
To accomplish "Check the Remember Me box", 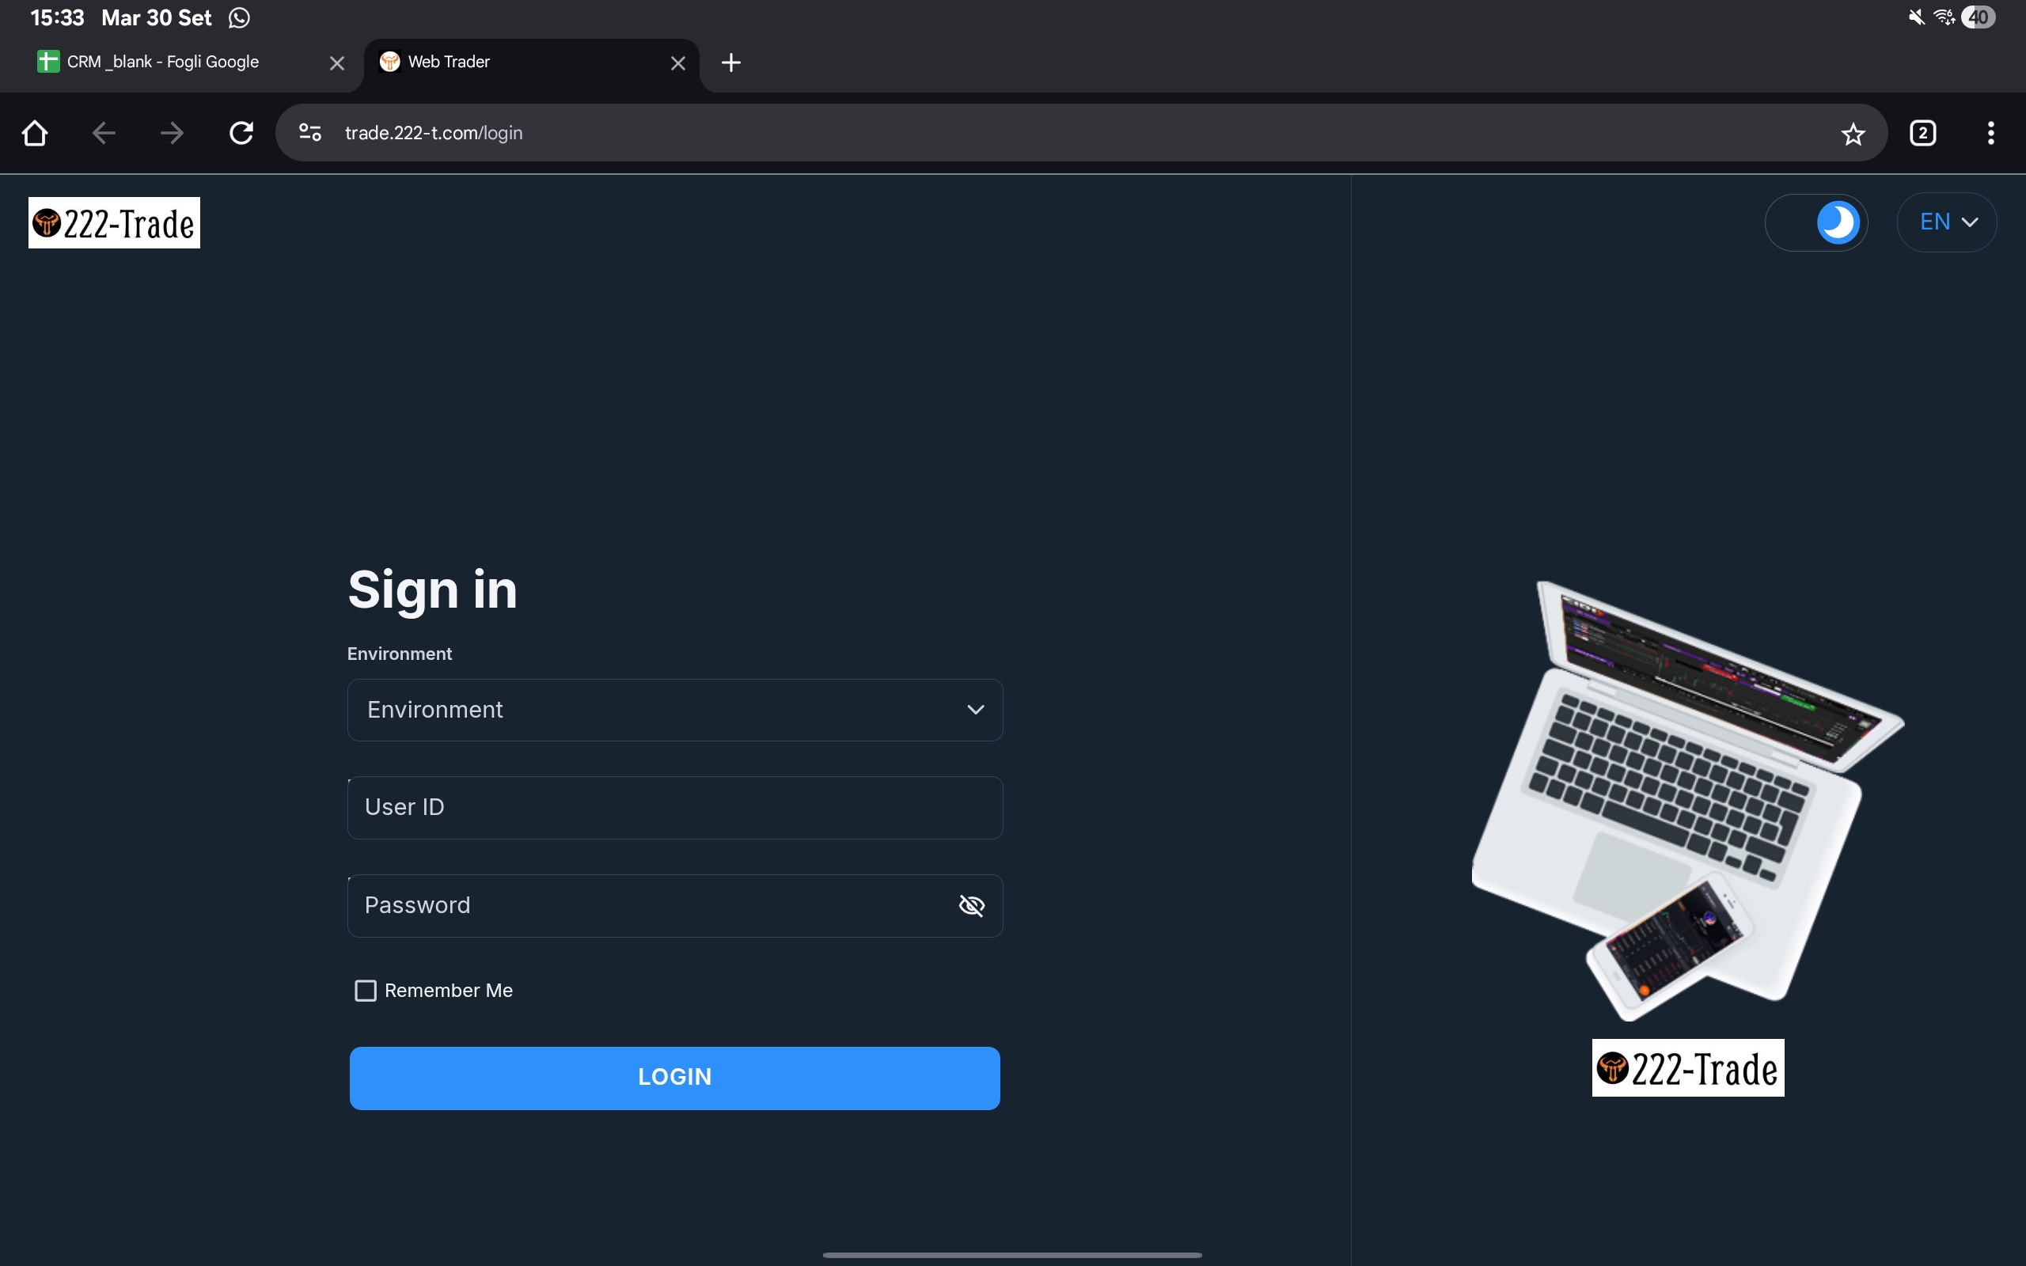I will [x=366, y=991].
